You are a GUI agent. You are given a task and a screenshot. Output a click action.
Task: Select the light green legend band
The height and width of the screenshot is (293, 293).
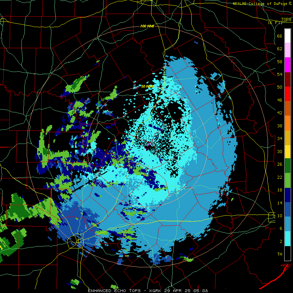click(287, 180)
